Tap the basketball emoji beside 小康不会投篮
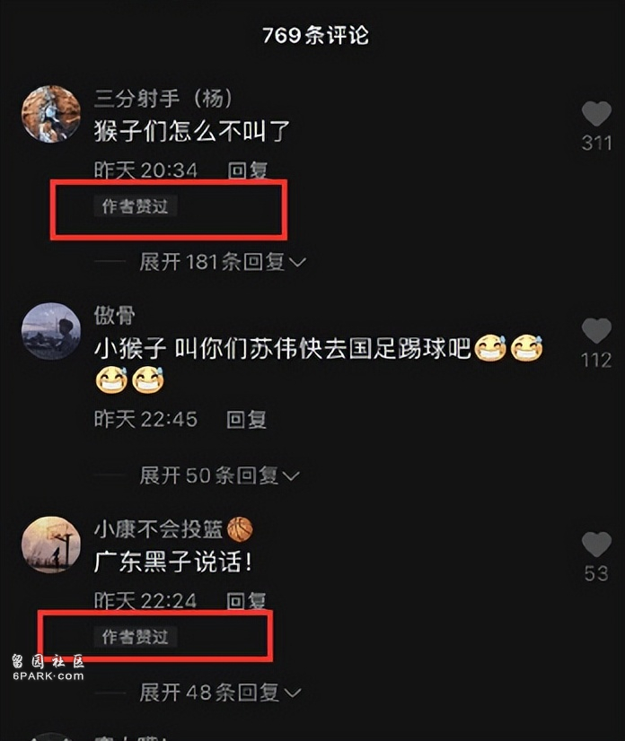625x741 pixels. pos(240,529)
